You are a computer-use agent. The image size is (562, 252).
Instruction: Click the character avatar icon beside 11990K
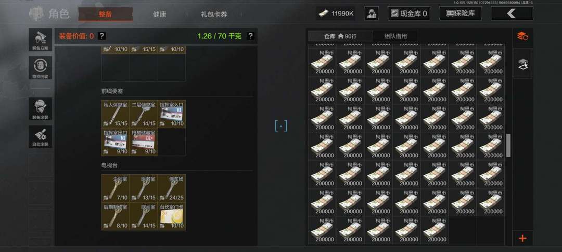[x=372, y=13]
